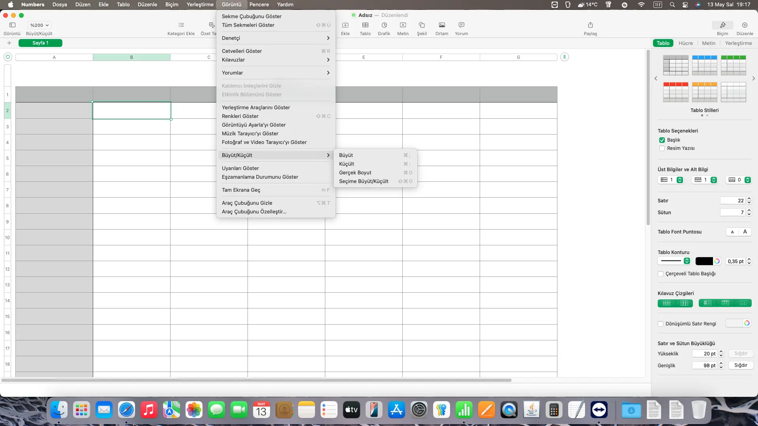Viewport: 758px width, 426px height.
Task: Toggle horizontal body gridlines button
Action: pyautogui.click(x=666, y=303)
